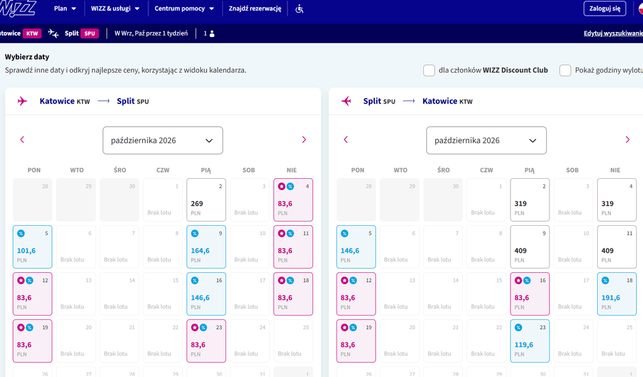Enable the WIZZ Discount Club members checkbox
Screen dimensions: 643x377
click(429, 70)
